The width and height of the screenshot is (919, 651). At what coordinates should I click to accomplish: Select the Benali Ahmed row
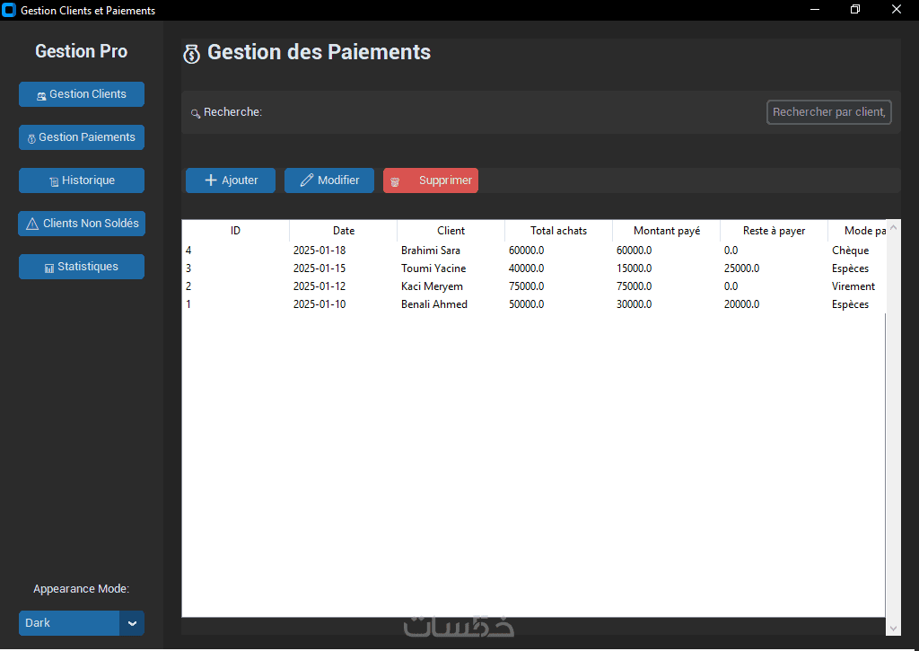(x=533, y=304)
